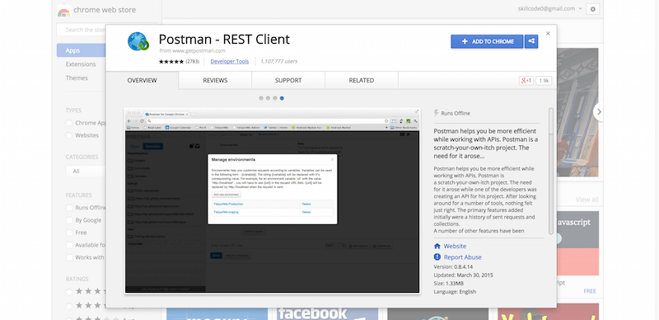Click the Updated: March 30, 2015 text
This screenshot has width=659, height=320.
tap(463, 275)
